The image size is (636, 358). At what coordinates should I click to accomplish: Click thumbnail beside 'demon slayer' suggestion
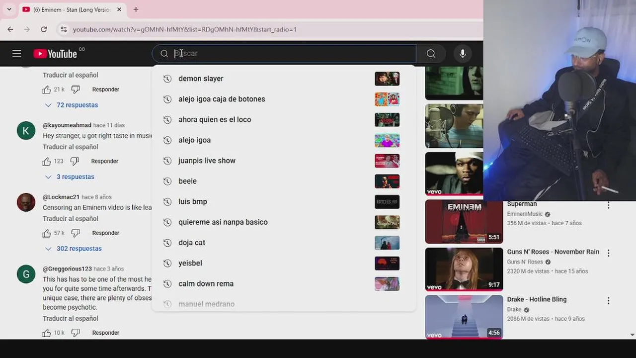pyautogui.click(x=387, y=79)
